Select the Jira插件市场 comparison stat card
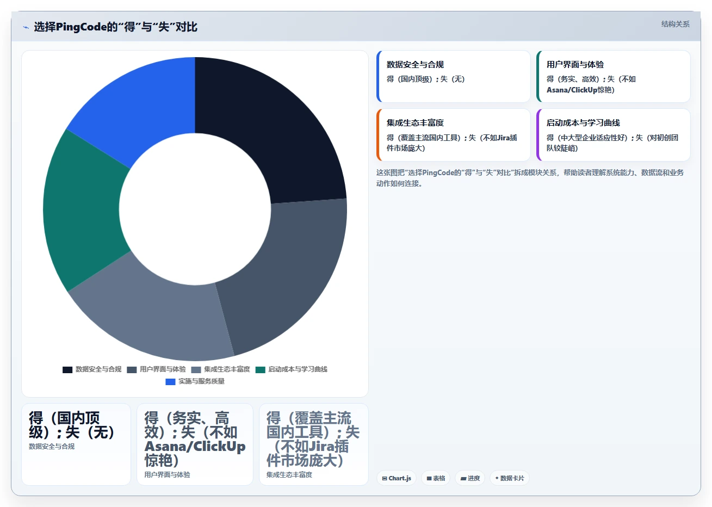 (x=314, y=444)
